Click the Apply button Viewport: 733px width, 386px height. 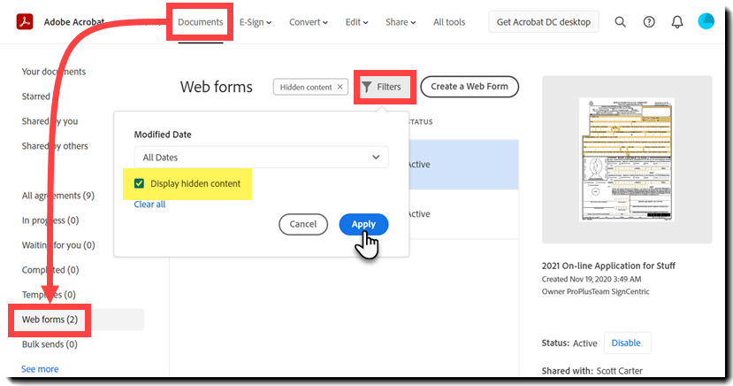[x=363, y=225]
